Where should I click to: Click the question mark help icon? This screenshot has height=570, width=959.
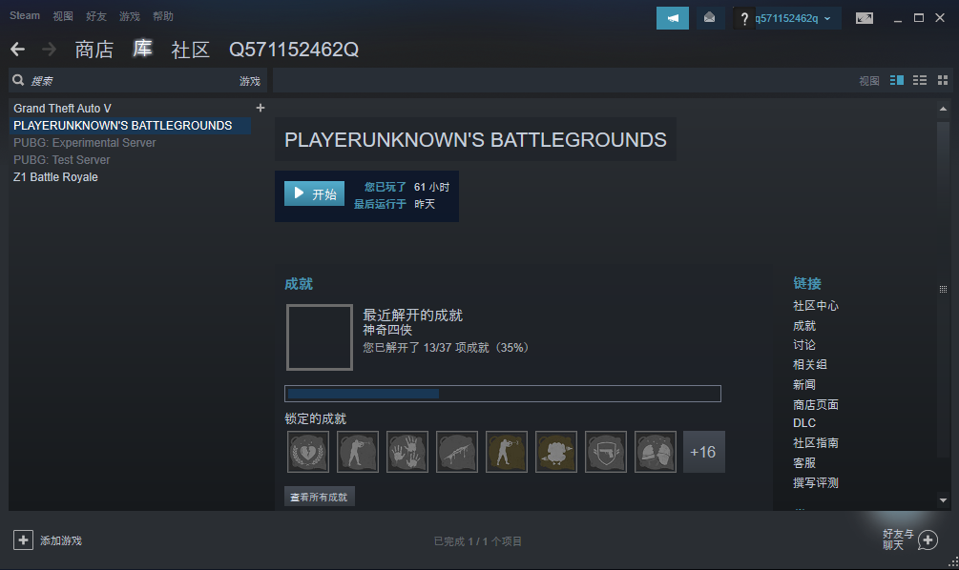coord(743,19)
